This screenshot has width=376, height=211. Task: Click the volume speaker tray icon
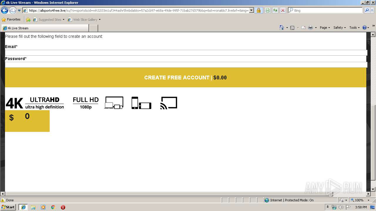click(x=341, y=207)
